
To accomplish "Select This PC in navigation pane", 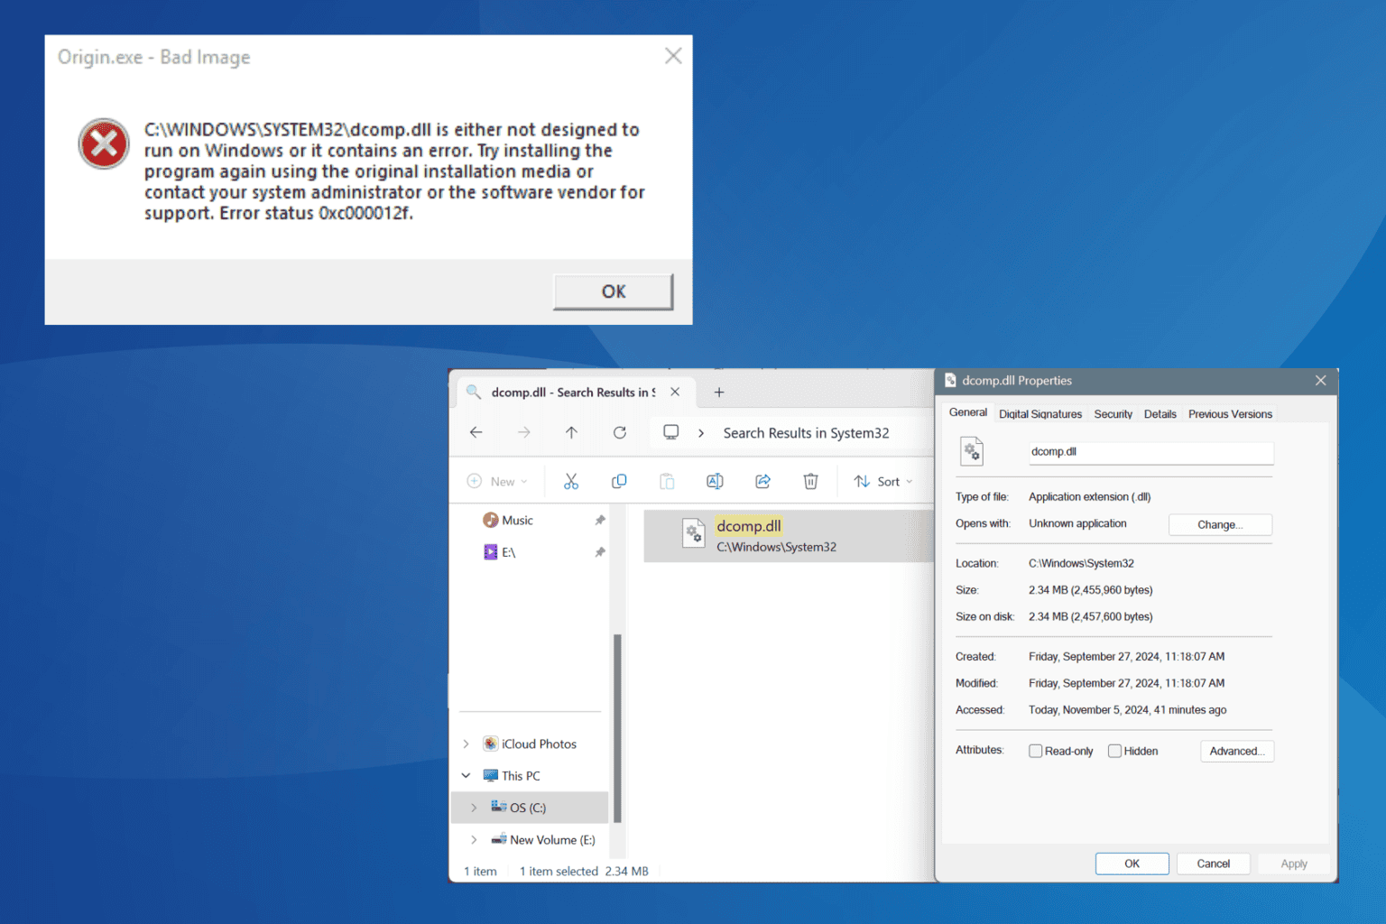I will [512, 775].
